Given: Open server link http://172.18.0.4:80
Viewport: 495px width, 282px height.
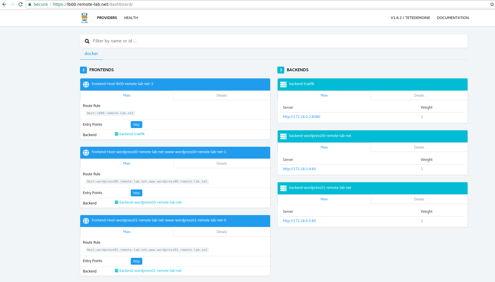Looking at the screenshot, I should click(x=299, y=169).
